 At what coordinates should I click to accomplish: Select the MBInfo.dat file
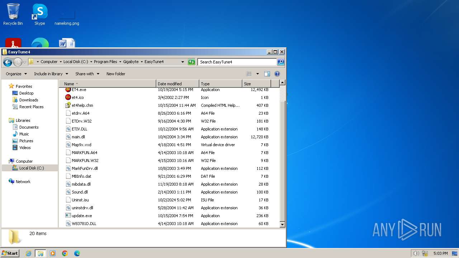click(81, 176)
